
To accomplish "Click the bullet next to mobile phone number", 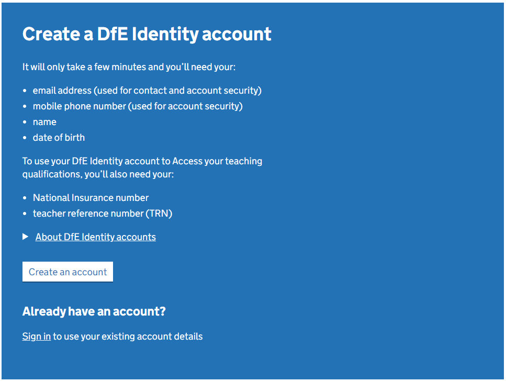I will pos(24,106).
